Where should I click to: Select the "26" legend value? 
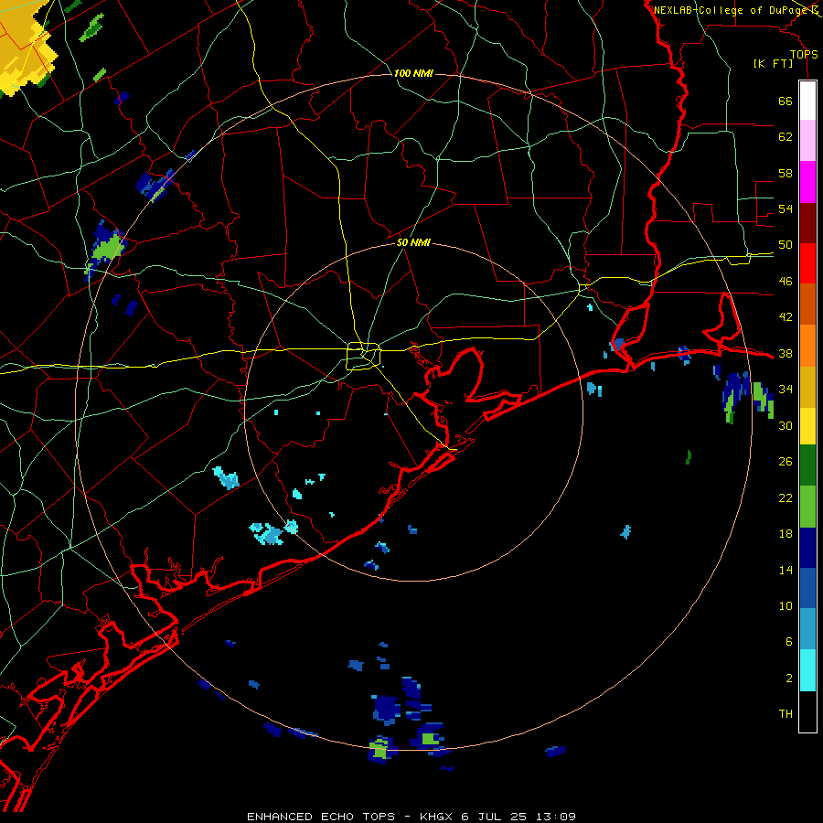786,462
